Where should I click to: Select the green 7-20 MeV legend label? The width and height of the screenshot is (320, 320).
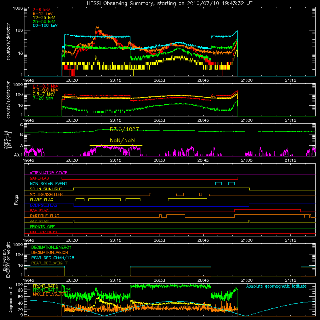(43, 98)
